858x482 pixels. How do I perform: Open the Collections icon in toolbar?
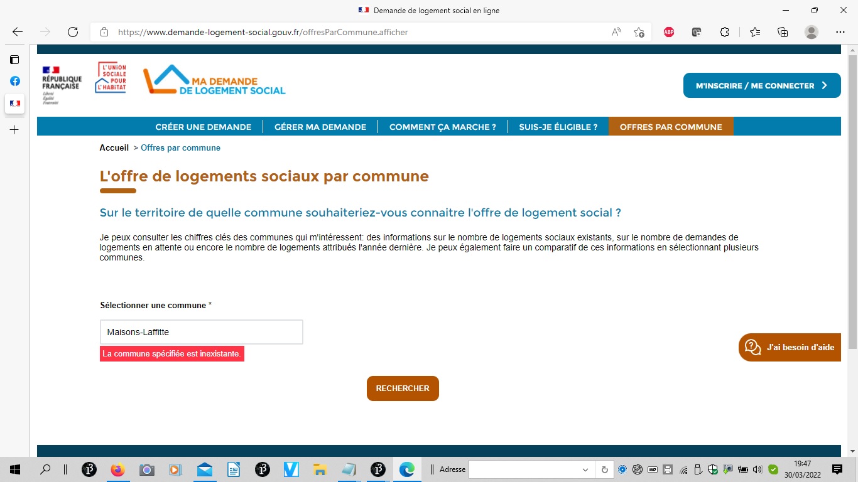pyautogui.click(x=783, y=32)
